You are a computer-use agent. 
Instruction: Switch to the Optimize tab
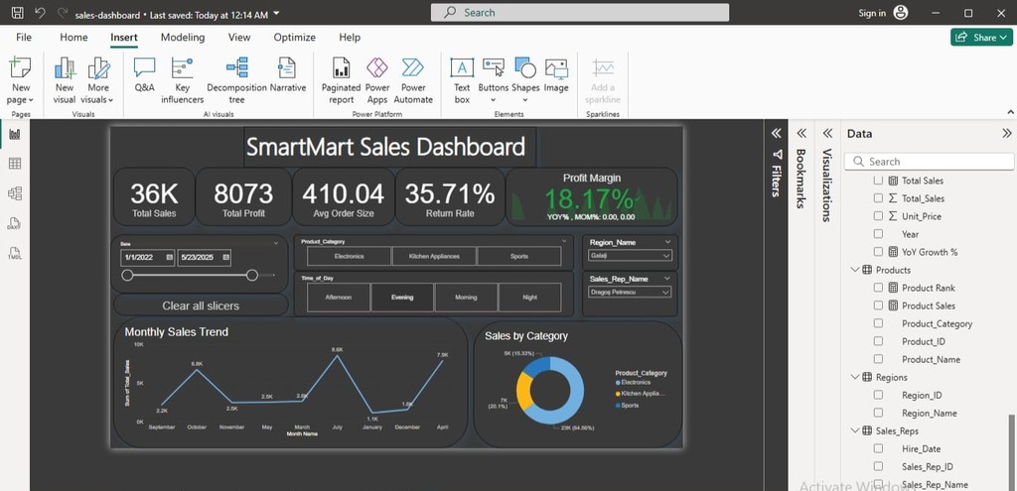(294, 38)
